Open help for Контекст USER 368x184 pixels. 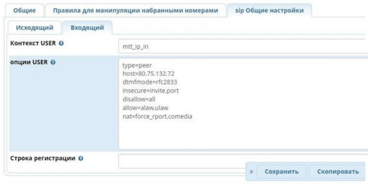coord(61,44)
